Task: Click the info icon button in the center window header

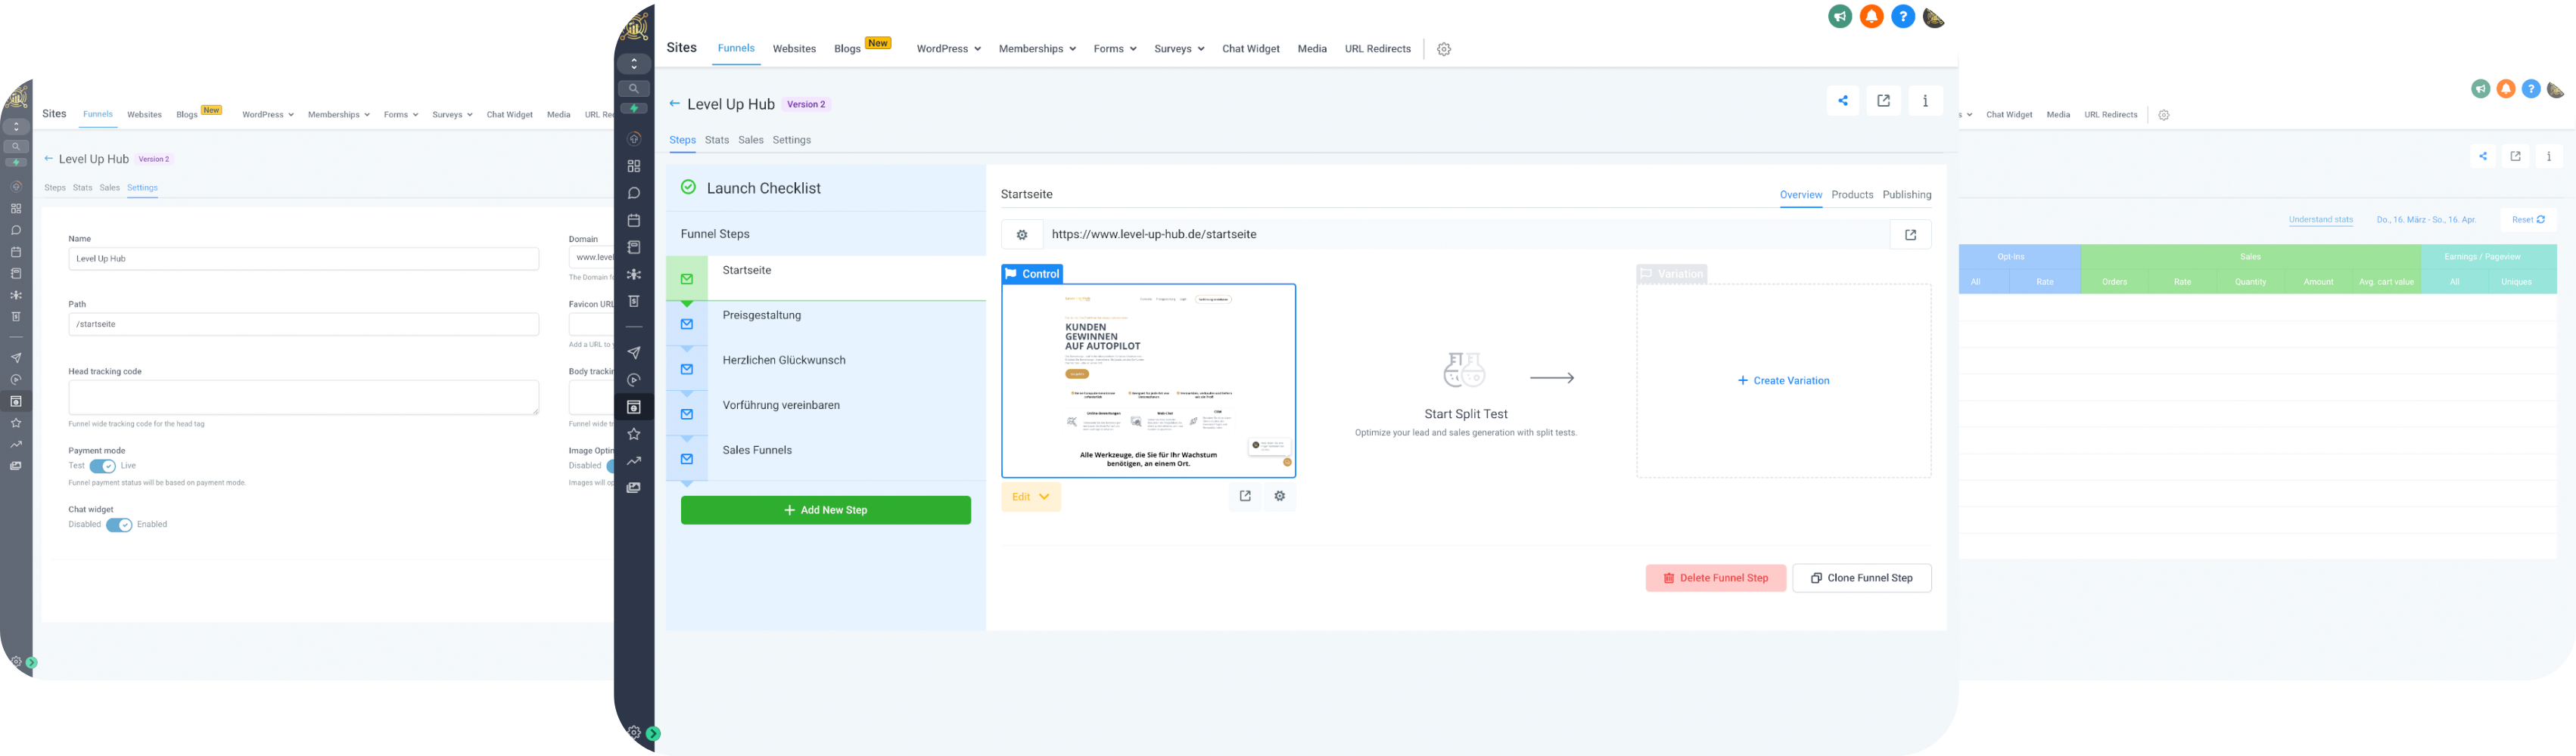Action: [x=1925, y=101]
